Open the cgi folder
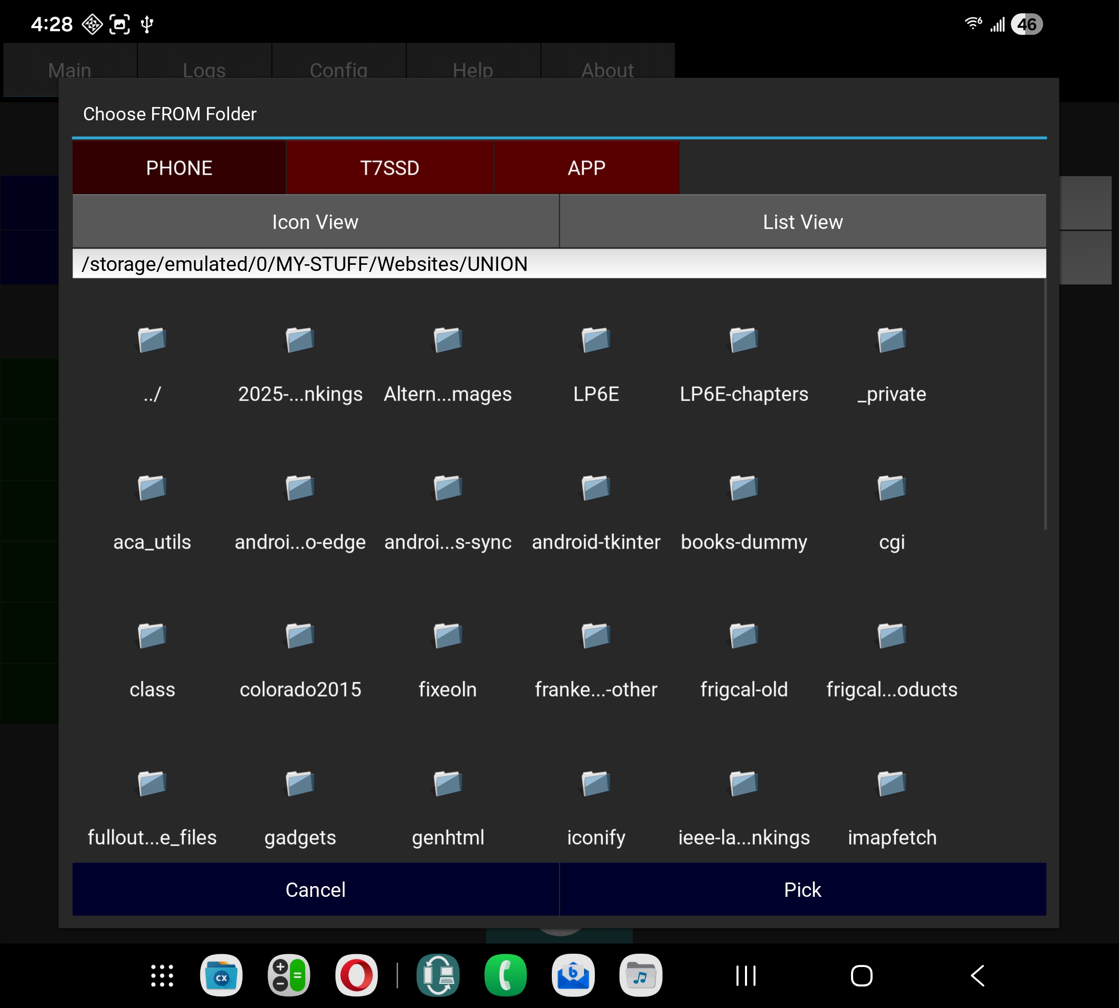 [892, 488]
